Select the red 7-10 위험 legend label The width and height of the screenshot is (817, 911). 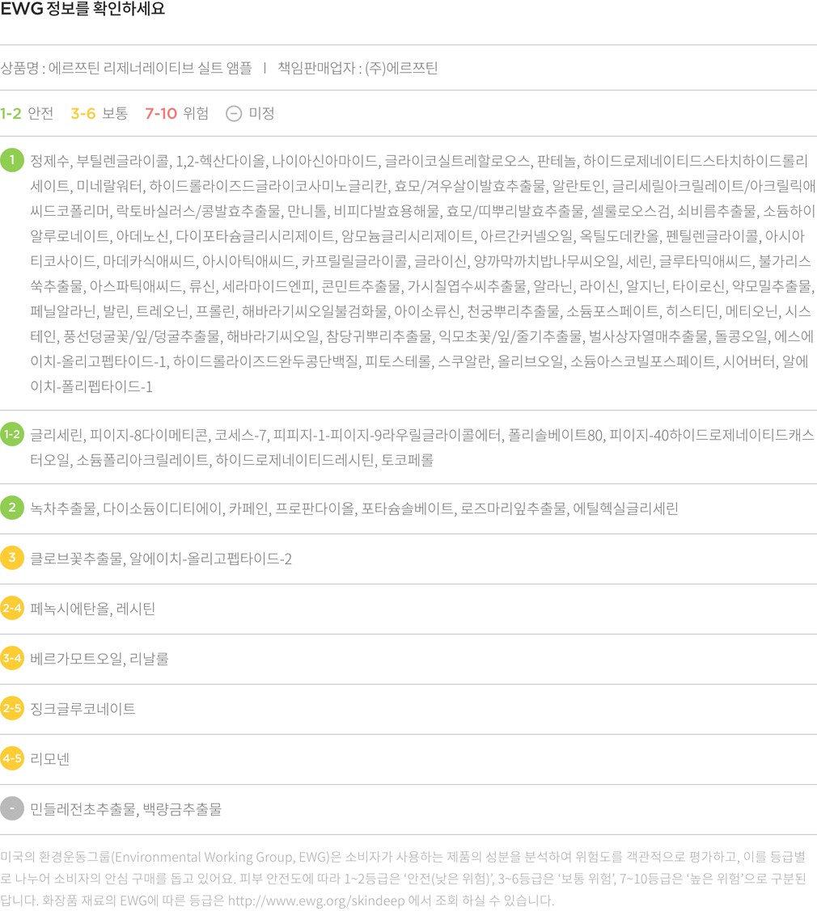pyautogui.click(x=176, y=113)
